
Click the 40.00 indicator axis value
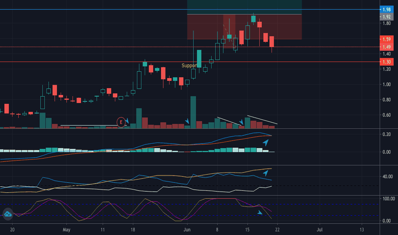coord(388,176)
